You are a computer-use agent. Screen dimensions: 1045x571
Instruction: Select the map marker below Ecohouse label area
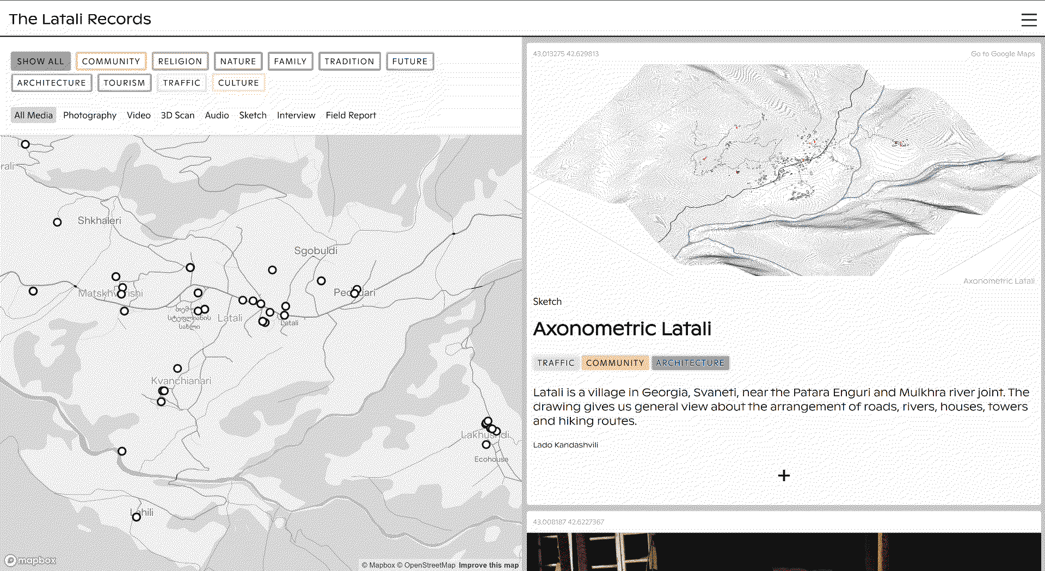486,445
